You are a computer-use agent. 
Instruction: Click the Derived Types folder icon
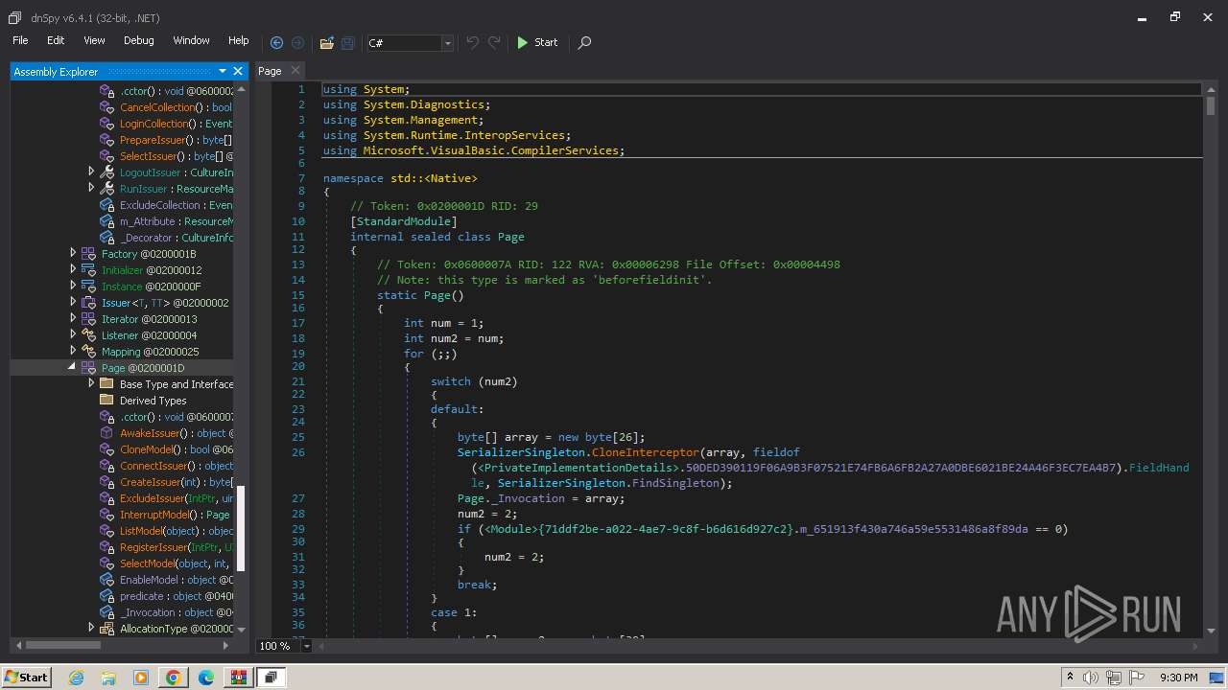pyautogui.click(x=107, y=401)
